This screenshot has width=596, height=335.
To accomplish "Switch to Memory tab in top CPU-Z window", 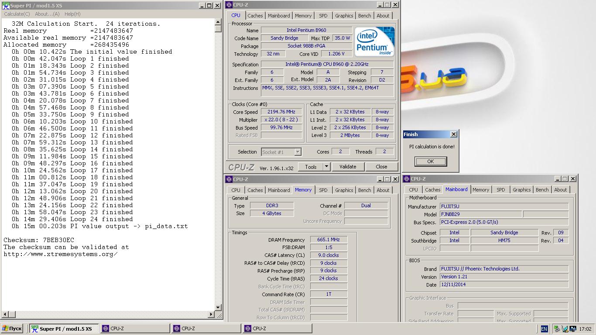I will [303, 16].
